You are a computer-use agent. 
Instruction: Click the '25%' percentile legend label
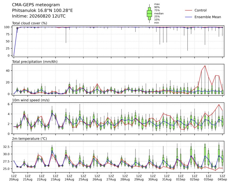tap(157, 16)
